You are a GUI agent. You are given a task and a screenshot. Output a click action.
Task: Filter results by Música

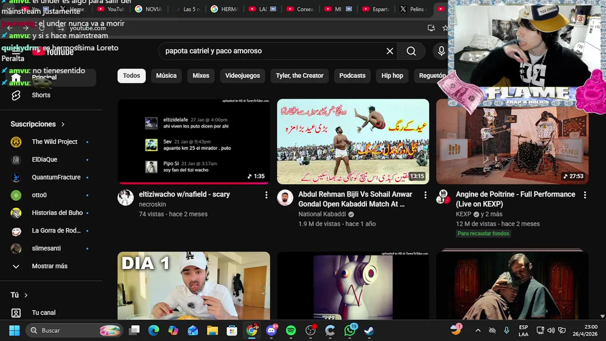click(x=166, y=76)
